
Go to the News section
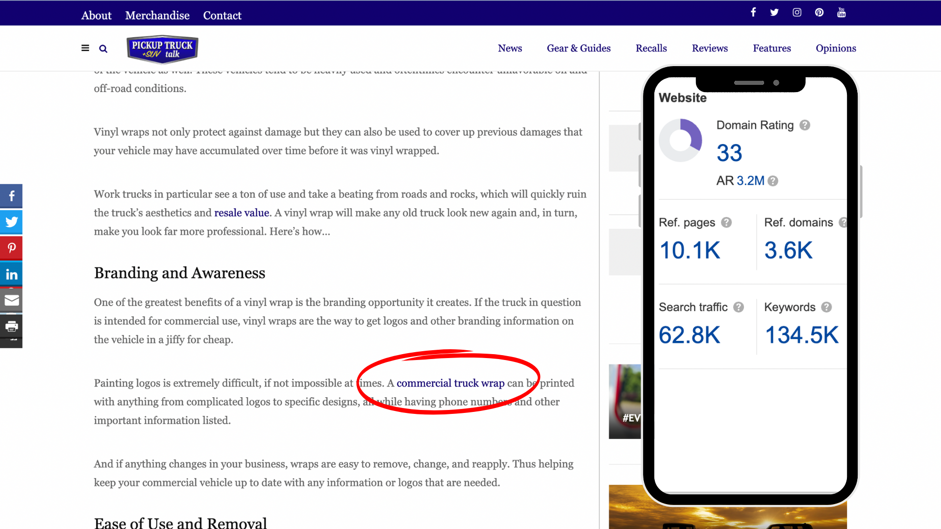click(x=510, y=48)
